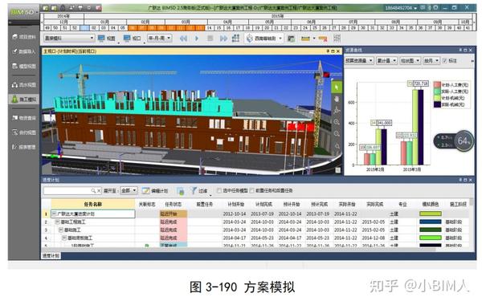Click the 计划开始 column header

point(236,204)
